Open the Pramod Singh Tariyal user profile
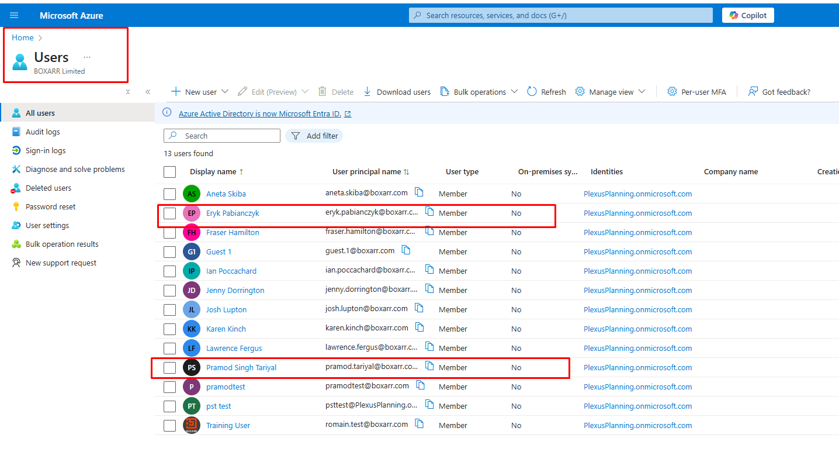Viewport: 839px width, 462px height. [241, 367]
